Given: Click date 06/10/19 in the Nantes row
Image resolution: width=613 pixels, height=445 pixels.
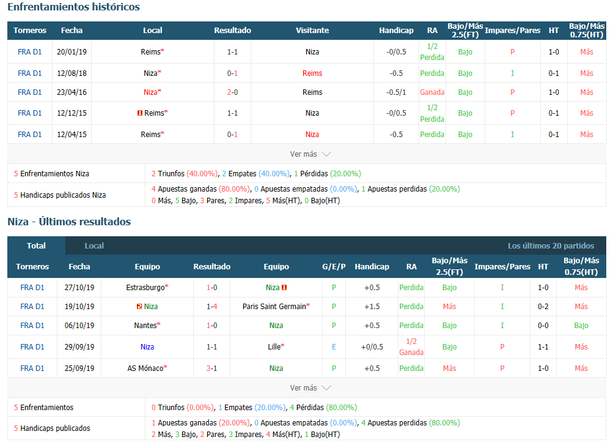Looking at the screenshot, I should coord(79,326).
